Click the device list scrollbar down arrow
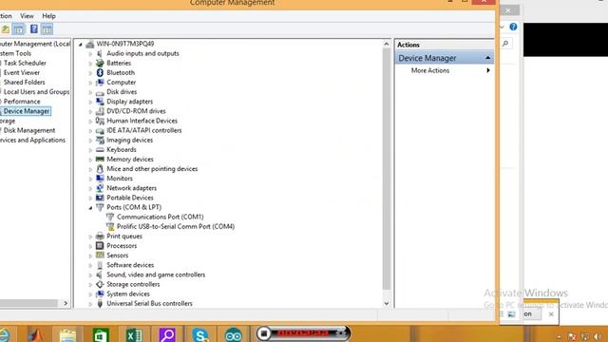608x342 pixels. tap(387, 303)
